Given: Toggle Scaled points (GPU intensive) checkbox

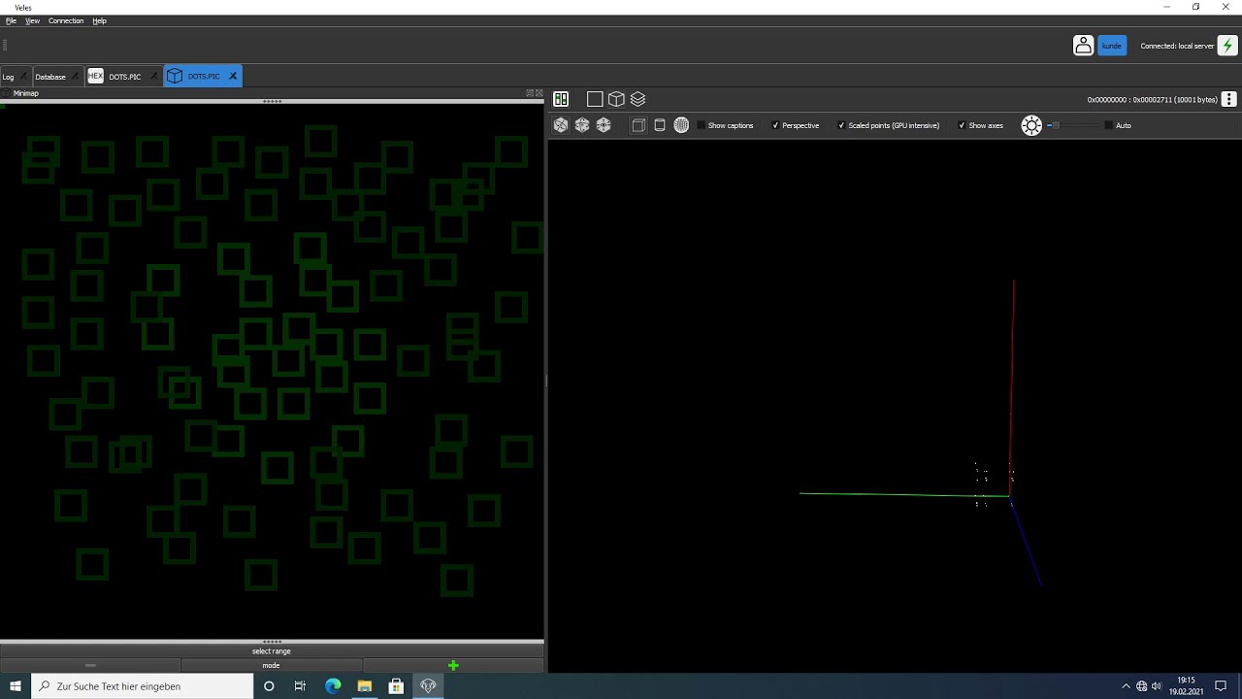Looking at the screenshot, I should coord(841,125).
